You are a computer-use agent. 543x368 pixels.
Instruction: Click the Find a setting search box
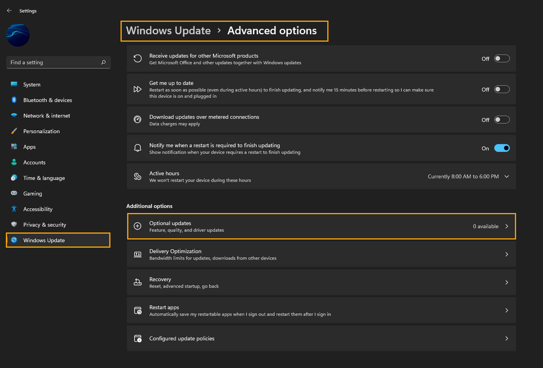point(59,62)
